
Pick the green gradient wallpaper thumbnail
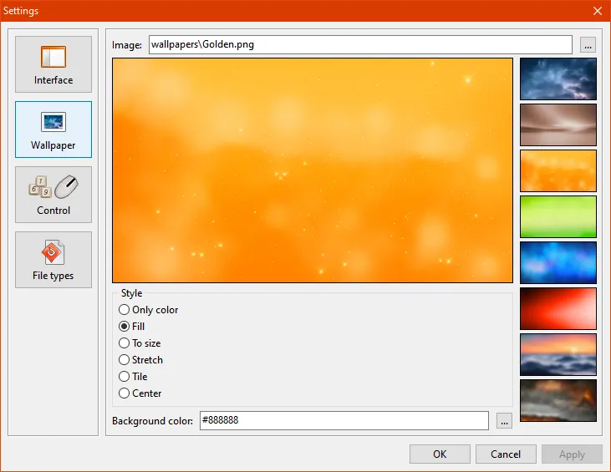(x=558, y=217)
